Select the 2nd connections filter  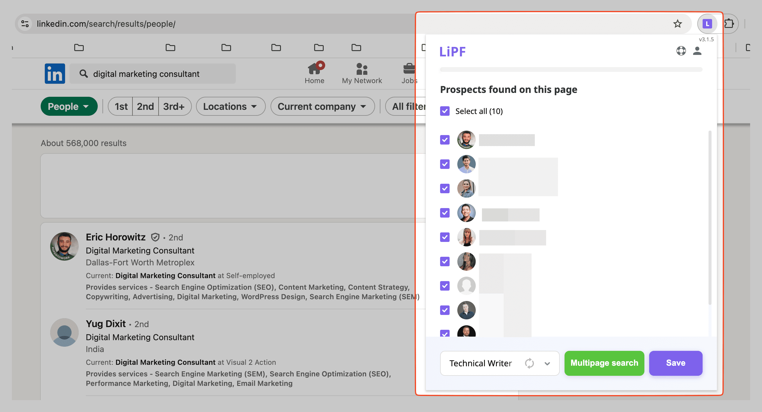click(145, 106)
